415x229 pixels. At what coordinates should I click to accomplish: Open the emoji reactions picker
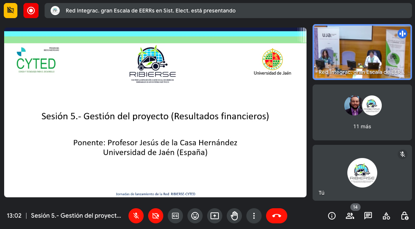[x=195, y=216]
